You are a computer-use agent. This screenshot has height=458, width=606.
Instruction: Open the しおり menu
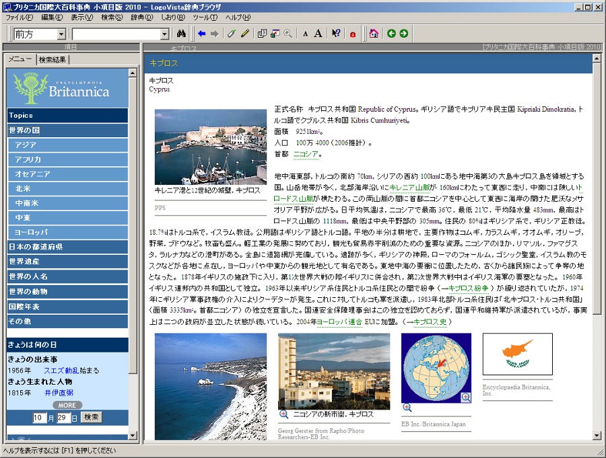173,17
